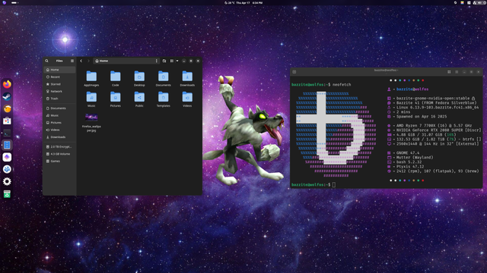Select Recent in Files sidebar
This screenshot has width=487, height=273.
click(x=59, y=77)
